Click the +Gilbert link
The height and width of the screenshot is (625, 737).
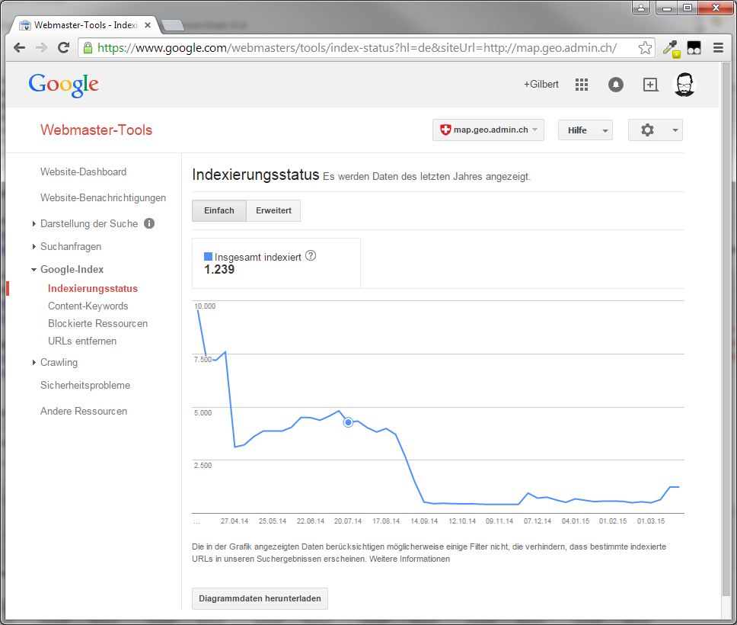(x=541, y=85)
